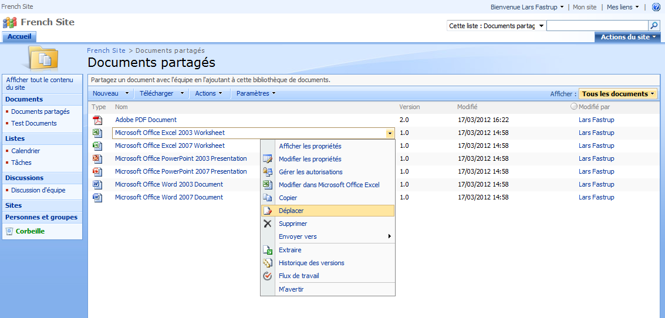
Task: Click the Flux de travail icon
Action: point(267,276)
